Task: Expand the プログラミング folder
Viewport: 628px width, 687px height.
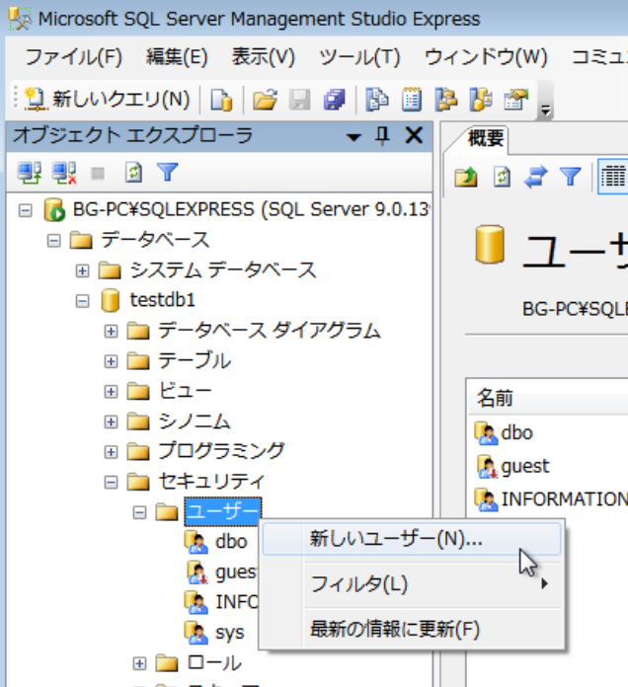Action: pos(111,452)
